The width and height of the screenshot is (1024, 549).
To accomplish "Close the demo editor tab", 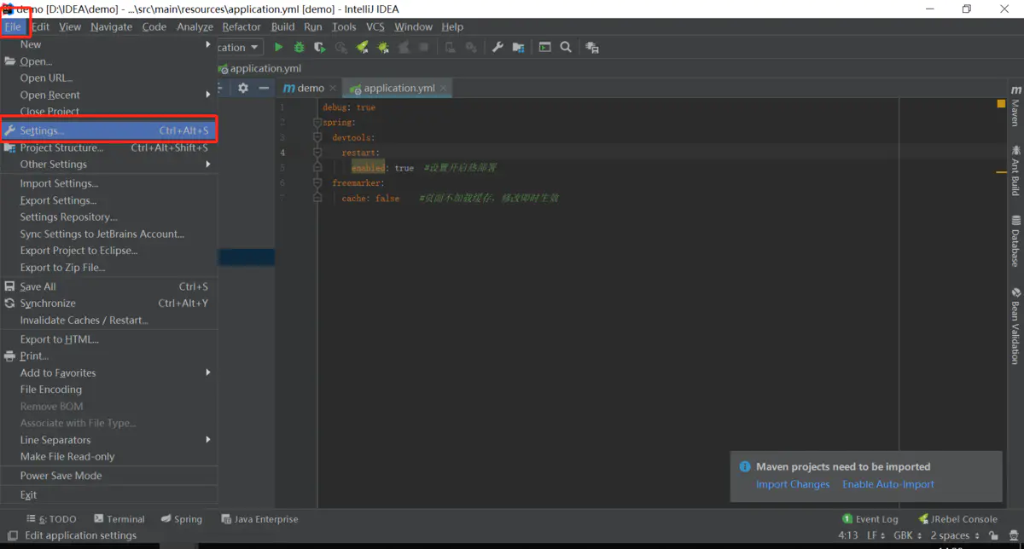I will click(x=334, y=89).
